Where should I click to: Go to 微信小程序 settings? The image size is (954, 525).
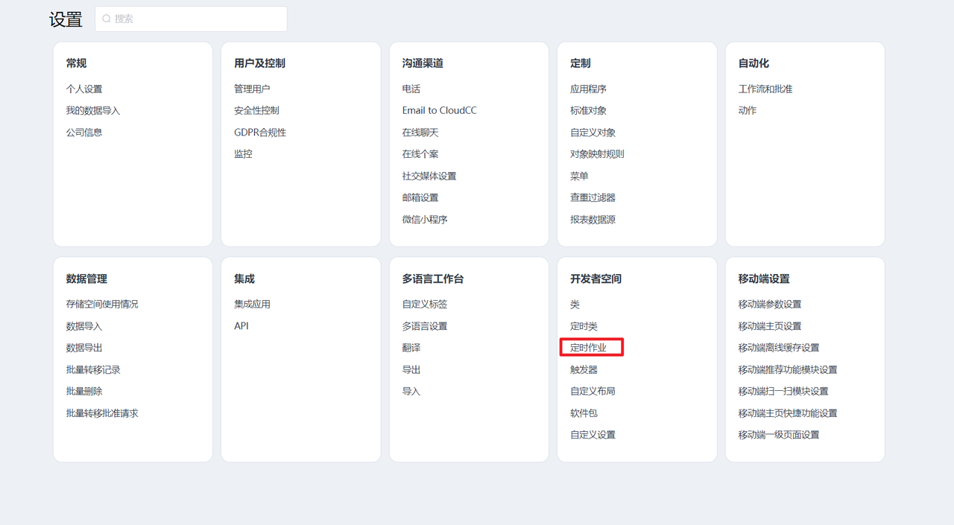(425, 220)
